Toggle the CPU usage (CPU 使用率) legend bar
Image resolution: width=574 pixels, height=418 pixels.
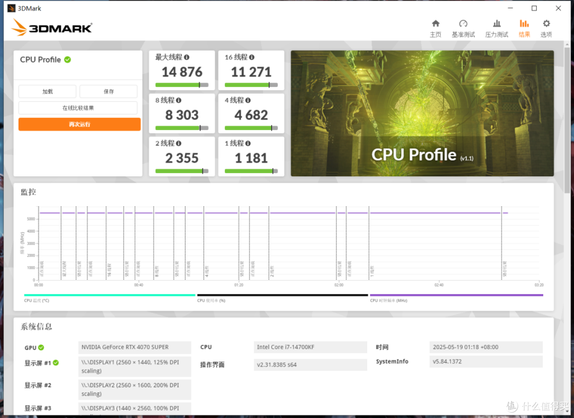[x=282, y=295]
